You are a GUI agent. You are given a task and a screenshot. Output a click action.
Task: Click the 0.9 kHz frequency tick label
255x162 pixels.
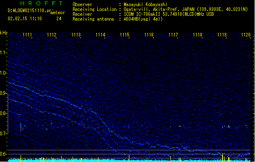[3, 93]
